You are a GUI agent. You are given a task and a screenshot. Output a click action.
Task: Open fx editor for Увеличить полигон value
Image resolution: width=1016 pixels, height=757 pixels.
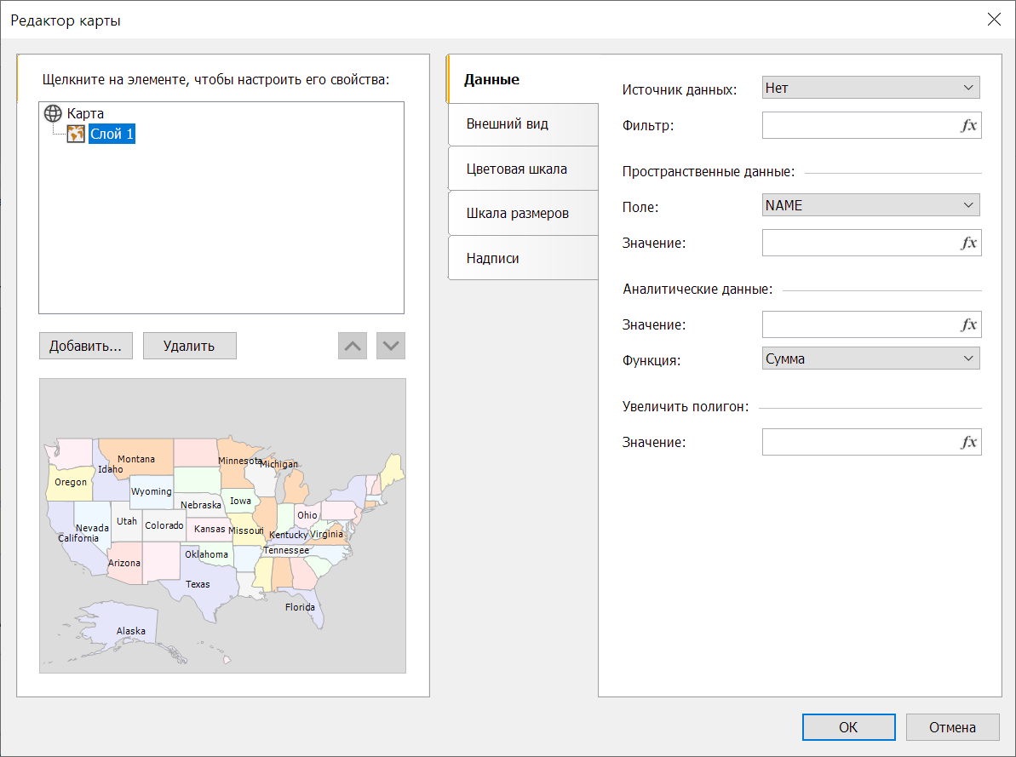pos(968,443)
